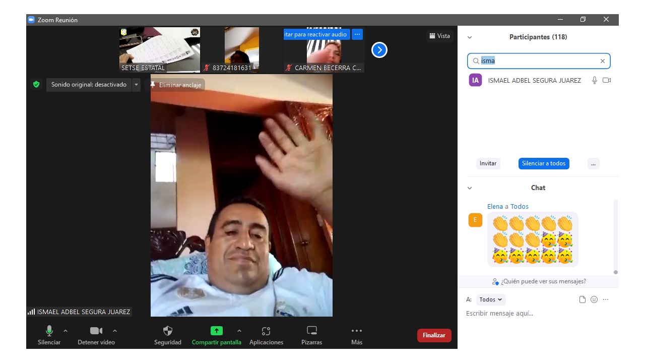The image size is (645, 363).
Task: Click reactivar audio prompt on Carmen thumbnail
Action: (x=316, y=34)
